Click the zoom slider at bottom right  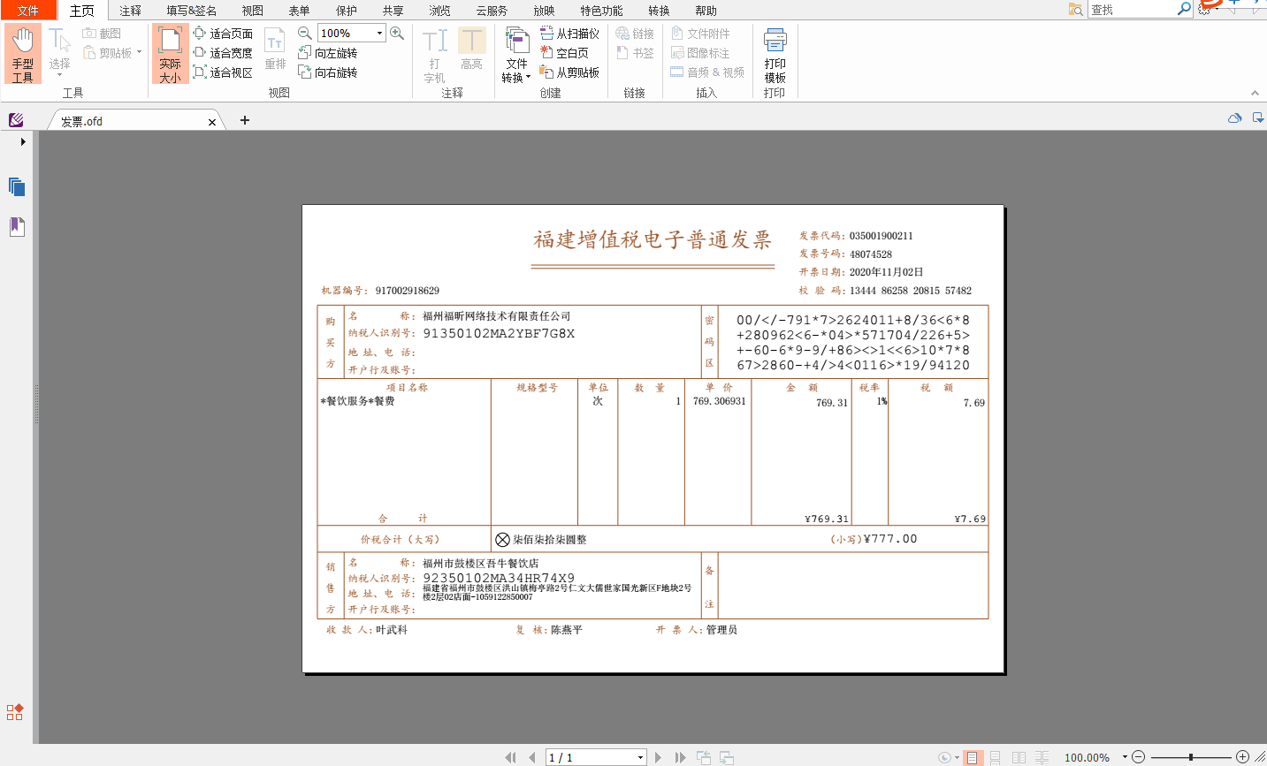pyautogui.click(x=1191, y=757)
